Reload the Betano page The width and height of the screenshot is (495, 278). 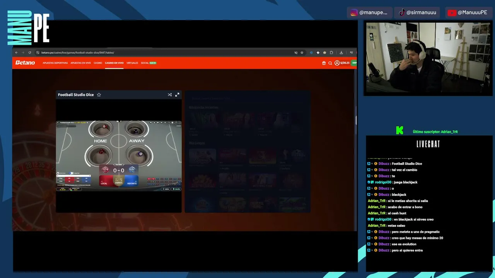(x=29, y=53)
